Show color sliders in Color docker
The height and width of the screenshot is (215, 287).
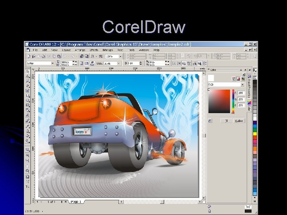tap(234, 79)
